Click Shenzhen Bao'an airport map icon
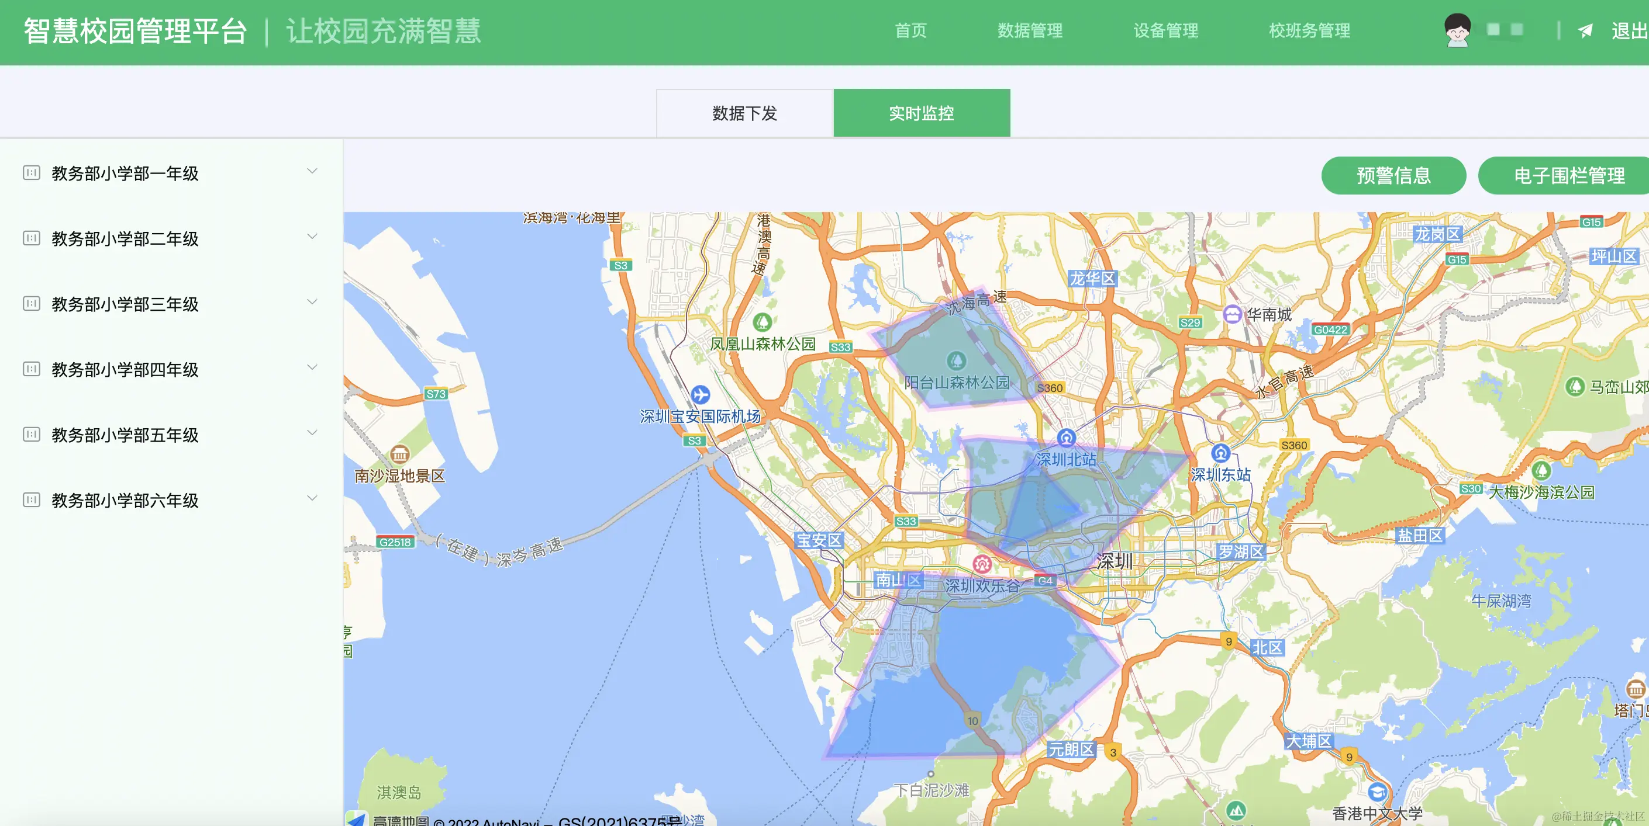The image size is (1649, 826). pyautogui.click(x=700, y=394)
